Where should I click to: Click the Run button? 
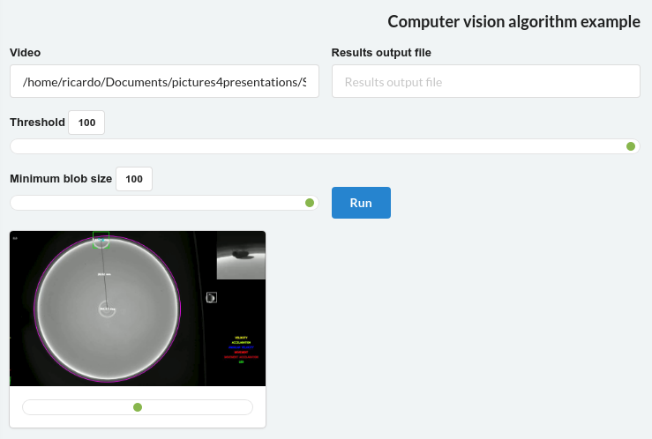tap(361, 203)
